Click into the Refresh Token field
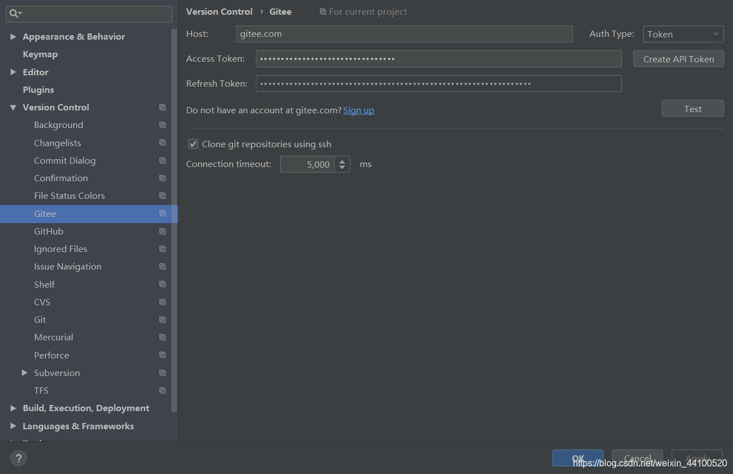The width and height of the screenshot is (733, 474). [439, 84]
